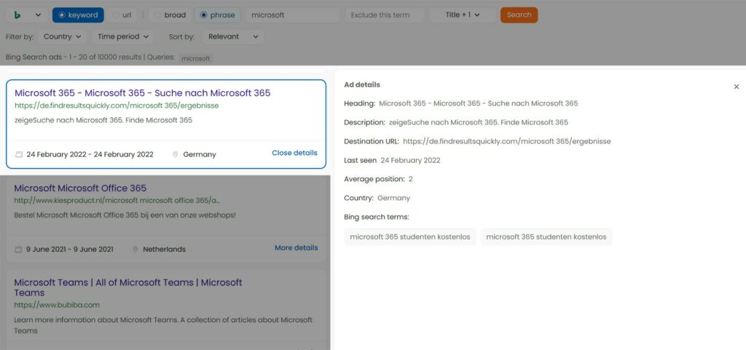Choose the phrase match radio option
This screenshot has height=350, width=746.
[x=217, y=15]
